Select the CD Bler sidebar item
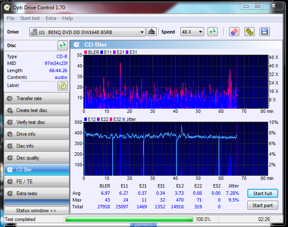Image resolution: width=288 pixels, height=227 pixels. (x=37, y=170)
